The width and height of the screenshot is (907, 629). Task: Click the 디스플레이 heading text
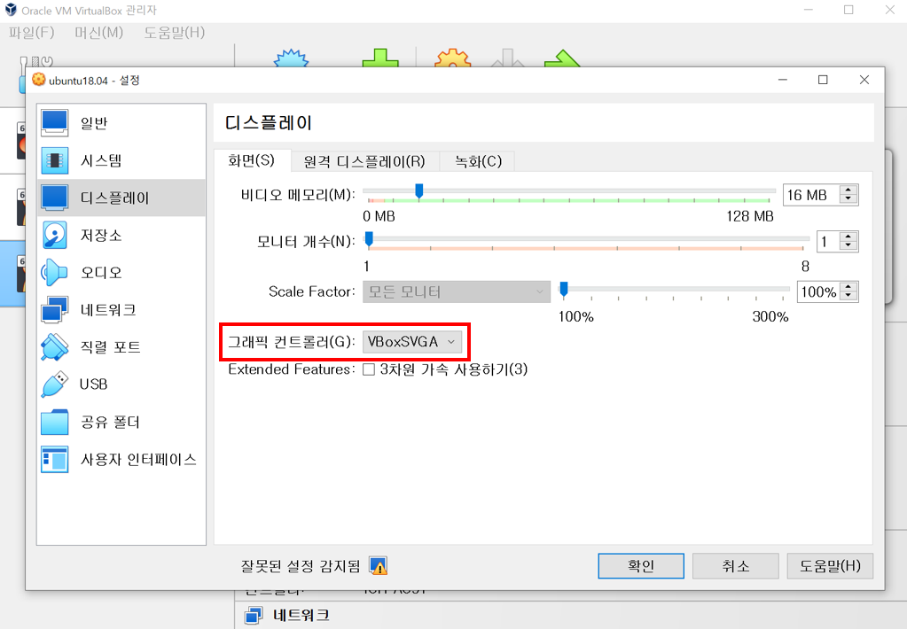(x=269, y=122)
